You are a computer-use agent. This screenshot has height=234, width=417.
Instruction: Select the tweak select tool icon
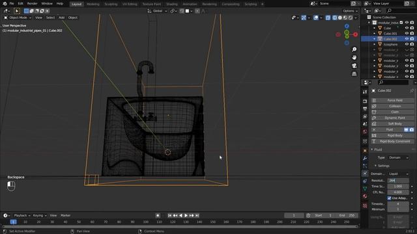(17, 11)
